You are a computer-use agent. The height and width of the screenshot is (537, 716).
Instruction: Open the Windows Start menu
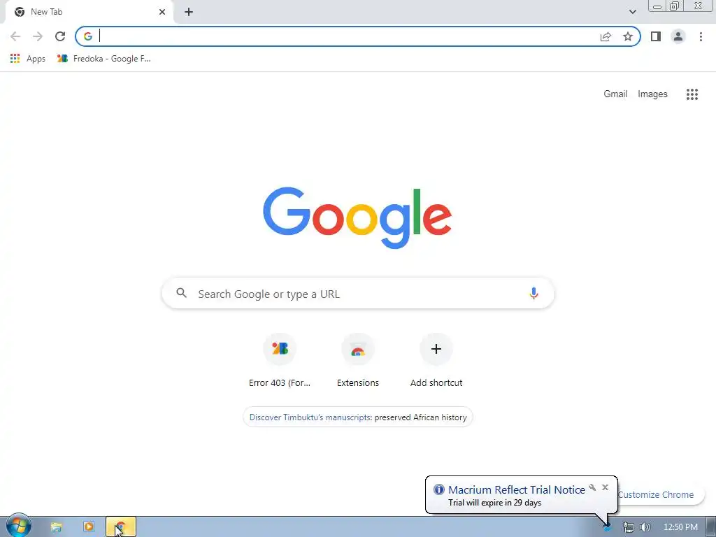(x=19, y=525)
